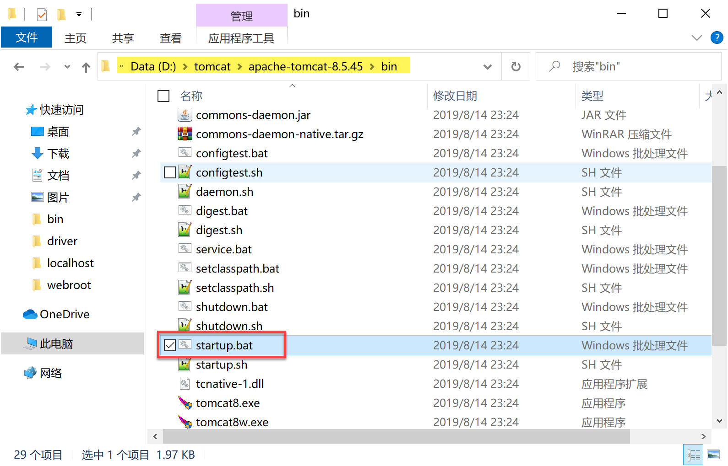Click tomcat in the address breadcrumb
This screenshot has width=728, height=466.
pyautogui.click(x=212, y=66)
